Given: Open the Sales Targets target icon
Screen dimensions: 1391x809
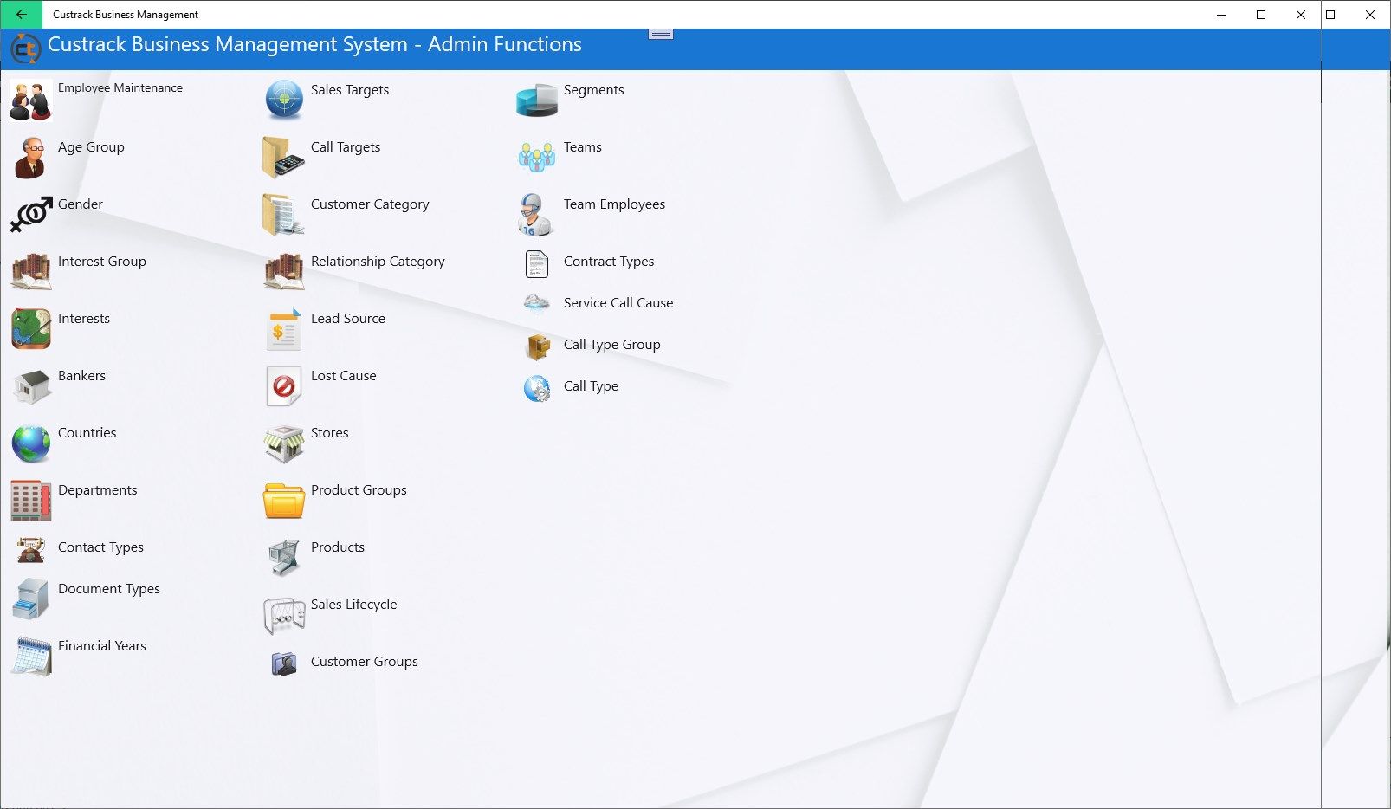Looking at the screenshot, I should point(284,100).
